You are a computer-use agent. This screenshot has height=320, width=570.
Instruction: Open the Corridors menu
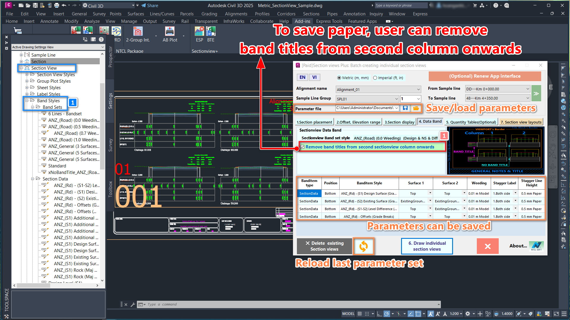click(286, 14)
